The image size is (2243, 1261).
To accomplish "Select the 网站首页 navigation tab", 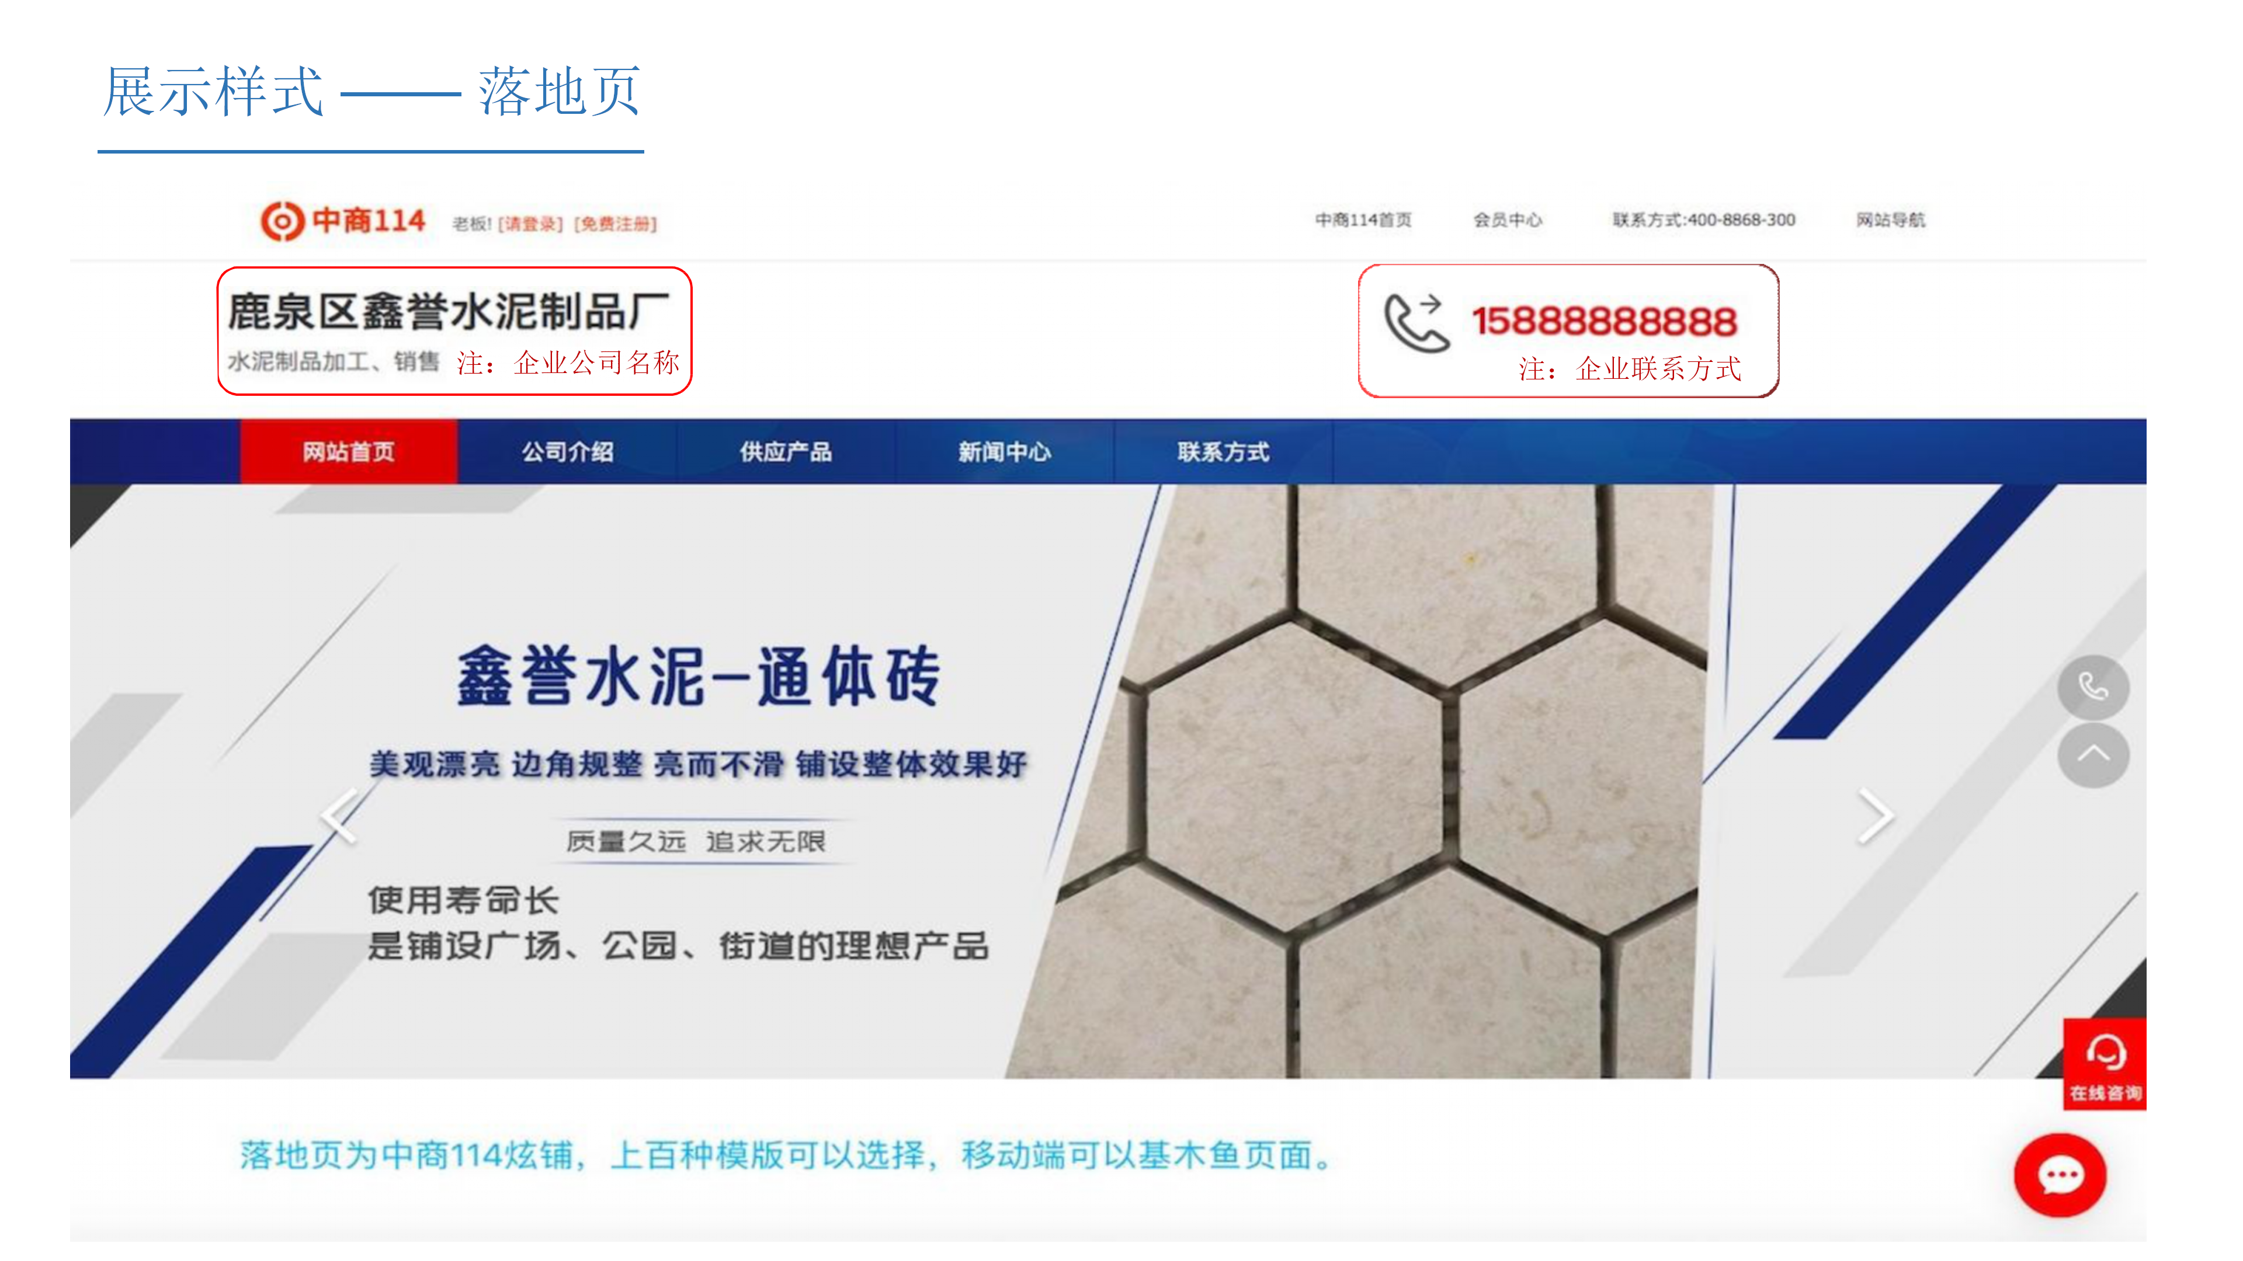I will click(349, 452).
